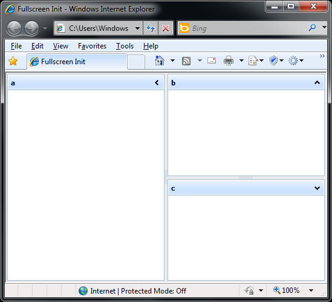
Task: Open the zoom level 100% dropdown
Action: (x=311, y=291)
